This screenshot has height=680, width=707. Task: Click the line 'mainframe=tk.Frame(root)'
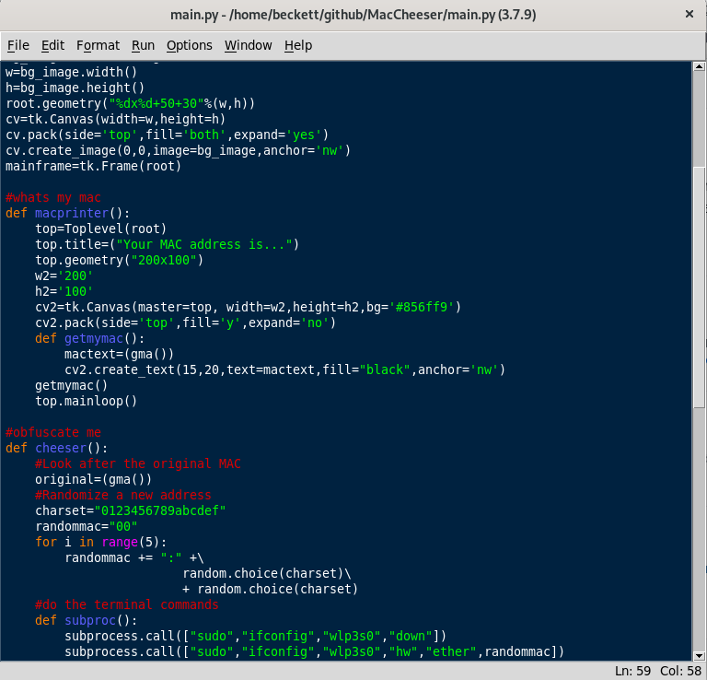point(93,167)
